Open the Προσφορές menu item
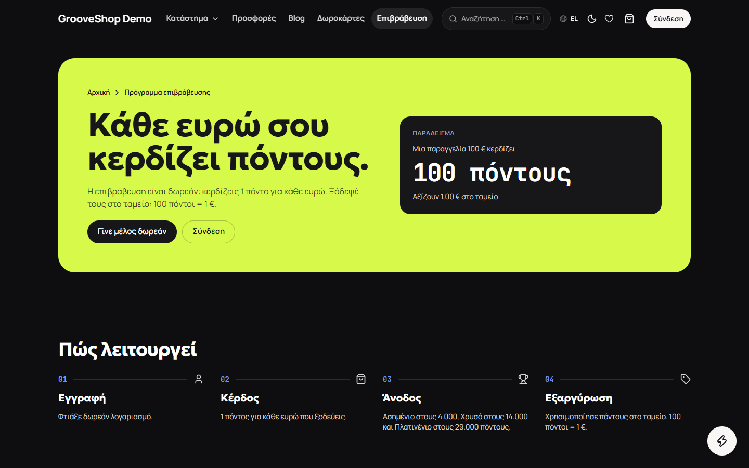The height and width of the screenshot is (468, 749). coord(254,18)
